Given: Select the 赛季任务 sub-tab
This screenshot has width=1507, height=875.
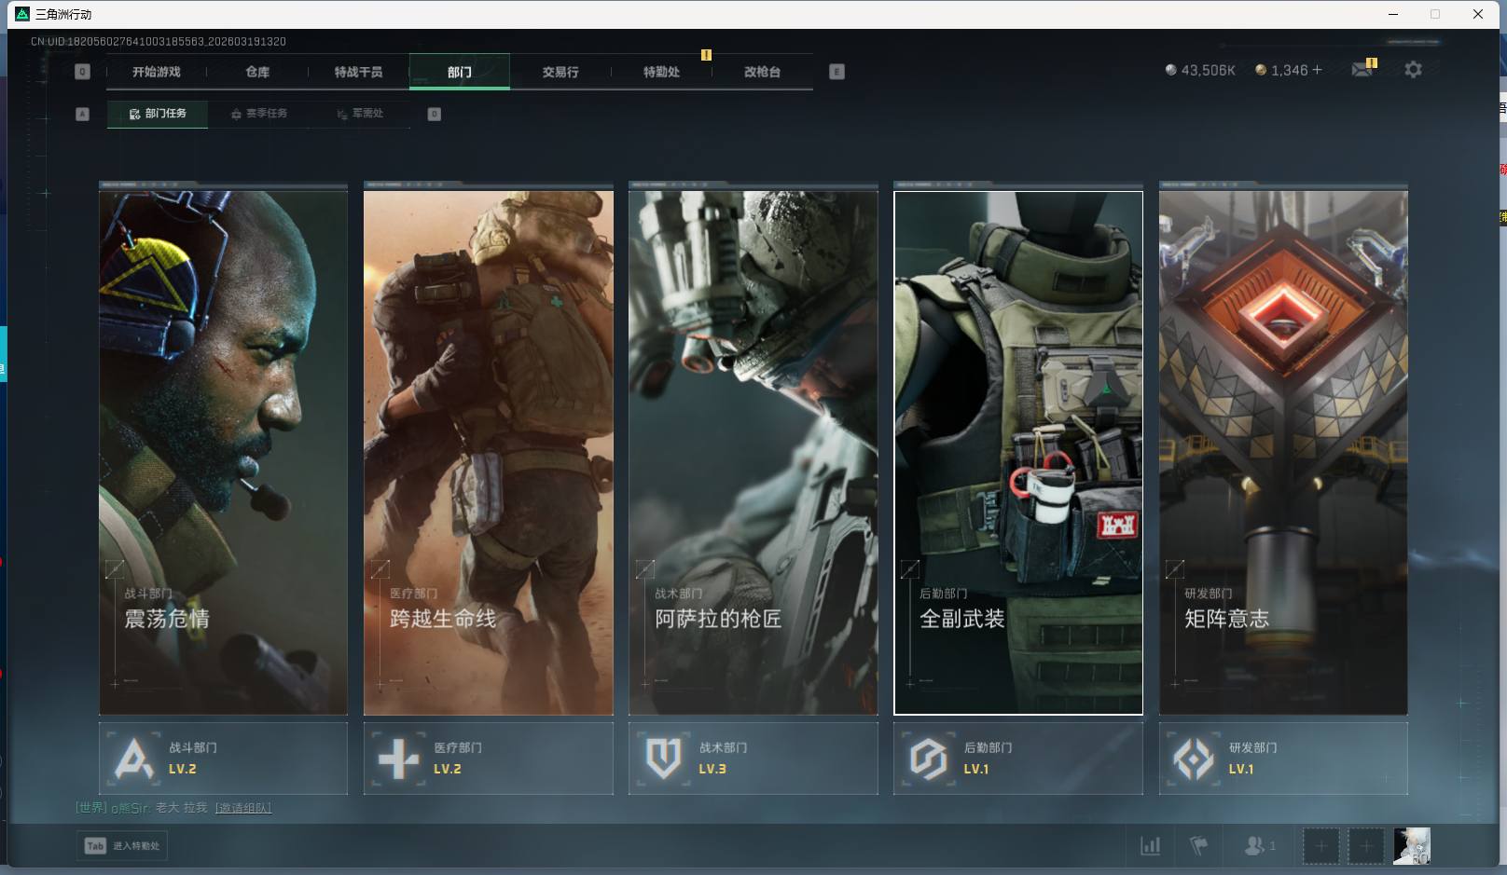Looking at the screenshot, I should pos(259,114).
